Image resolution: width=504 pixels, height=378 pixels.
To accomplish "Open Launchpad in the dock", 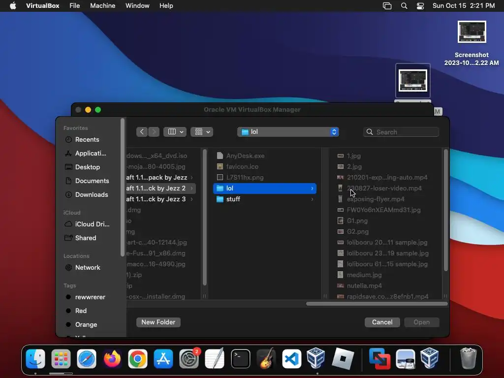I will point(61,359).
